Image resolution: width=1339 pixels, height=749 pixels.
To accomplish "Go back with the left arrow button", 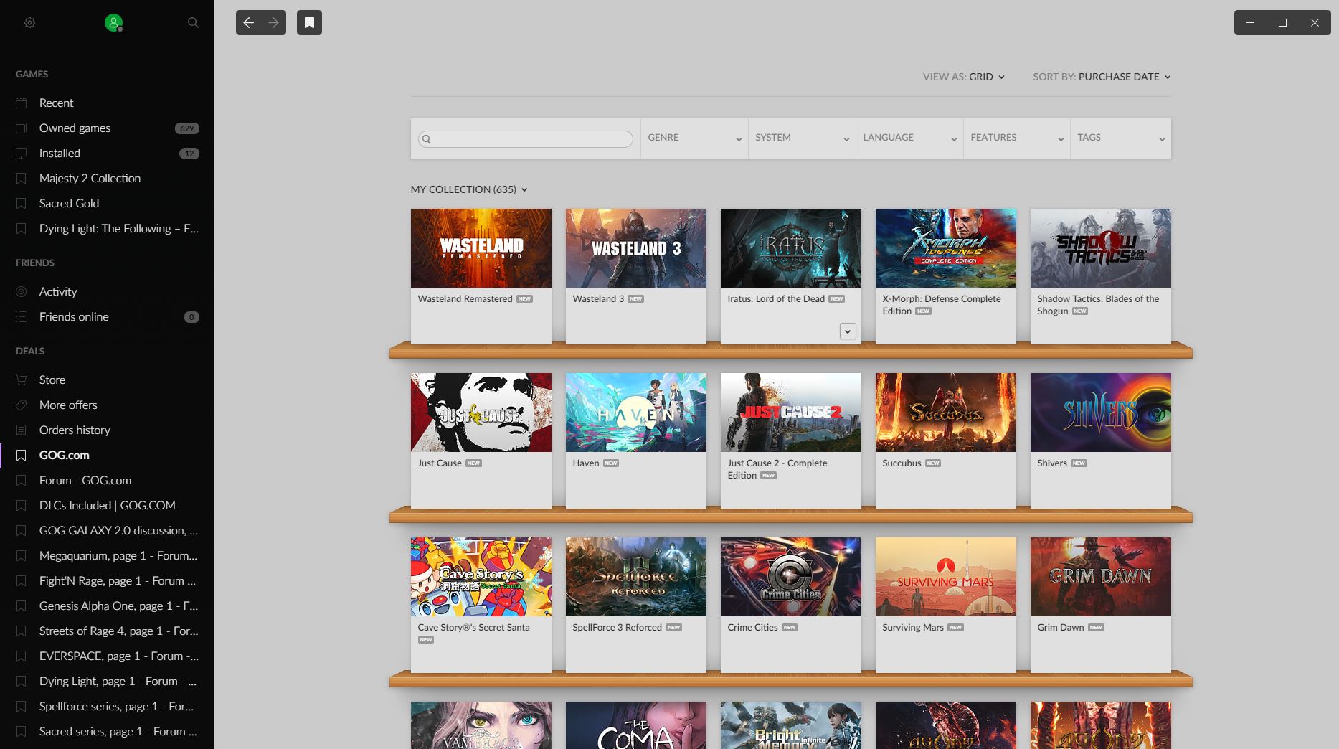I will (x=248, y=23).
